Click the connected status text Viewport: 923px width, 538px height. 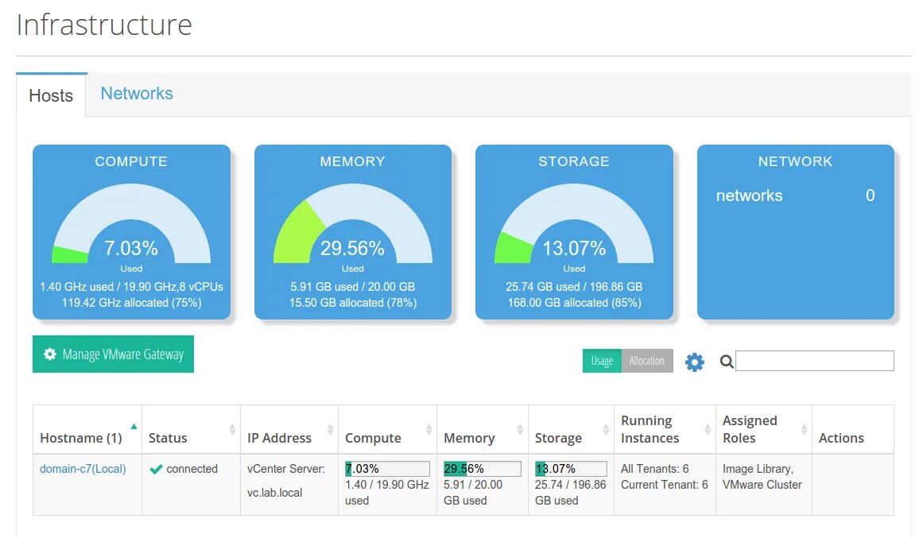pyautogui.click(x=192, y=469)
